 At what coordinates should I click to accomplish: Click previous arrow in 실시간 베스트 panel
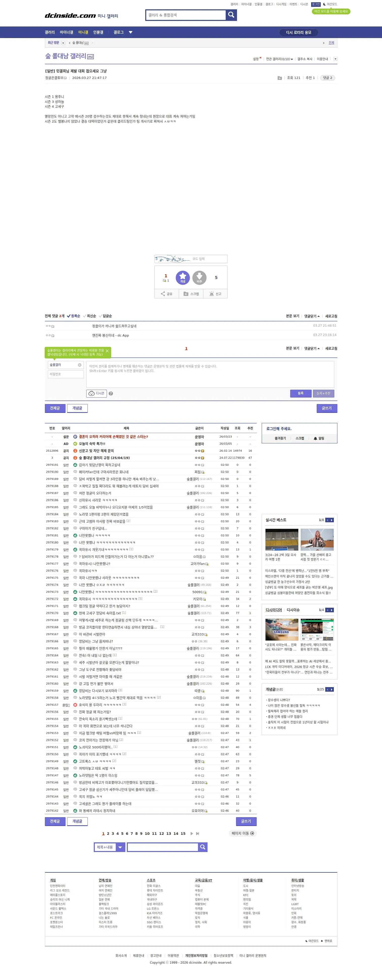[x=327, y=520]
